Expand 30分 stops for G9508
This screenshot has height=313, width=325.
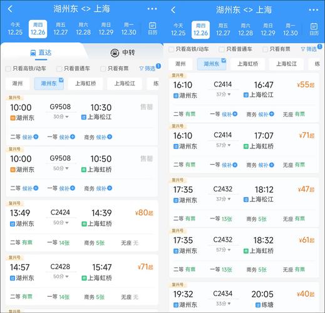61,116
